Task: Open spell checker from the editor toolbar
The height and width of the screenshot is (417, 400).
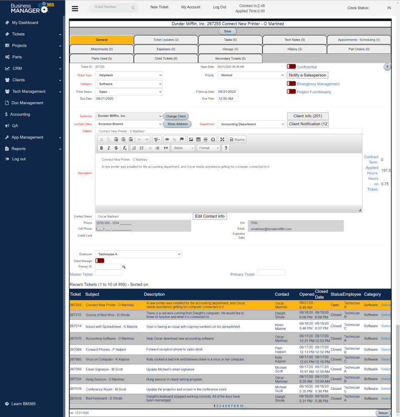Action: [156, 140]
